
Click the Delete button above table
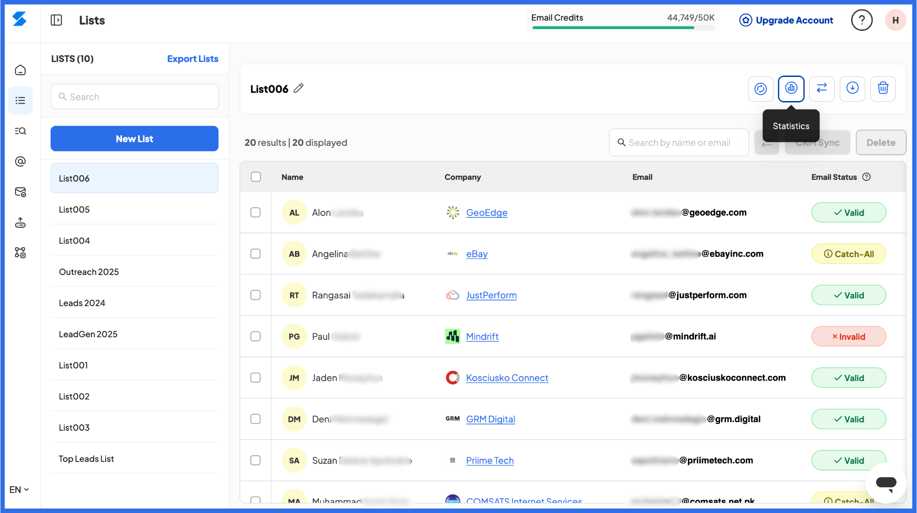(881, 142)
